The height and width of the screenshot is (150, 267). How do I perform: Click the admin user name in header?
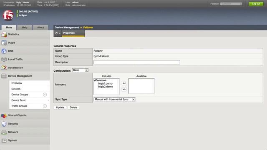click(76, 2)
